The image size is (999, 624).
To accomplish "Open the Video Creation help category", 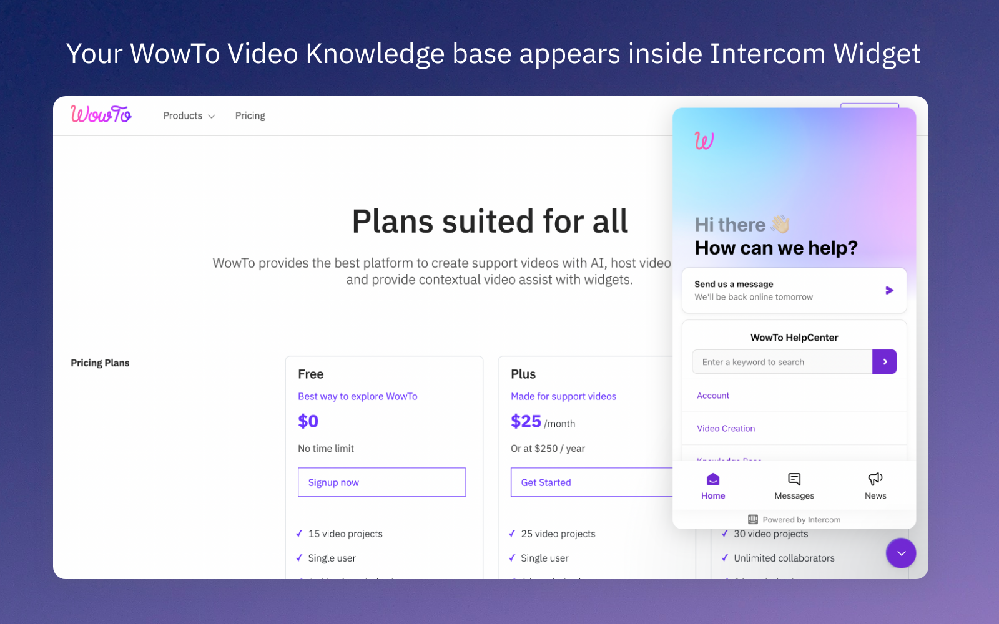I will click(726, 428).
